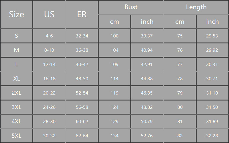Screen dimensions: 229x143
Task: Click the ER 40-42 cell
Action: (82, 65)
